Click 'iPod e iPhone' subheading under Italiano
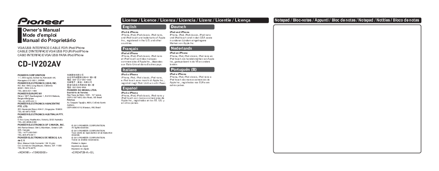 point(129,75)
